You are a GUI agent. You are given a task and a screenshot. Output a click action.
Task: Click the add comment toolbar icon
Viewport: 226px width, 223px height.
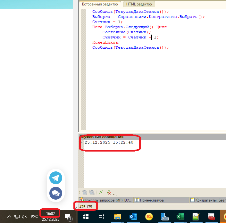pos(101,192)
